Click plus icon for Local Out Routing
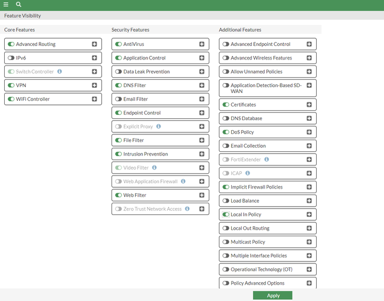The width and height of the screenshot is (384, 301). (x=309, y=228)
